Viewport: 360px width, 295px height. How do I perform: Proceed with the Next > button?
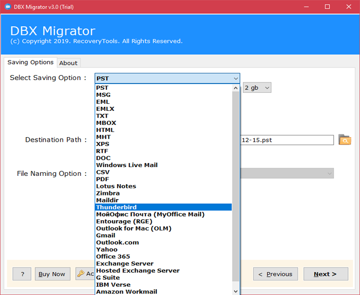[326, 274]
